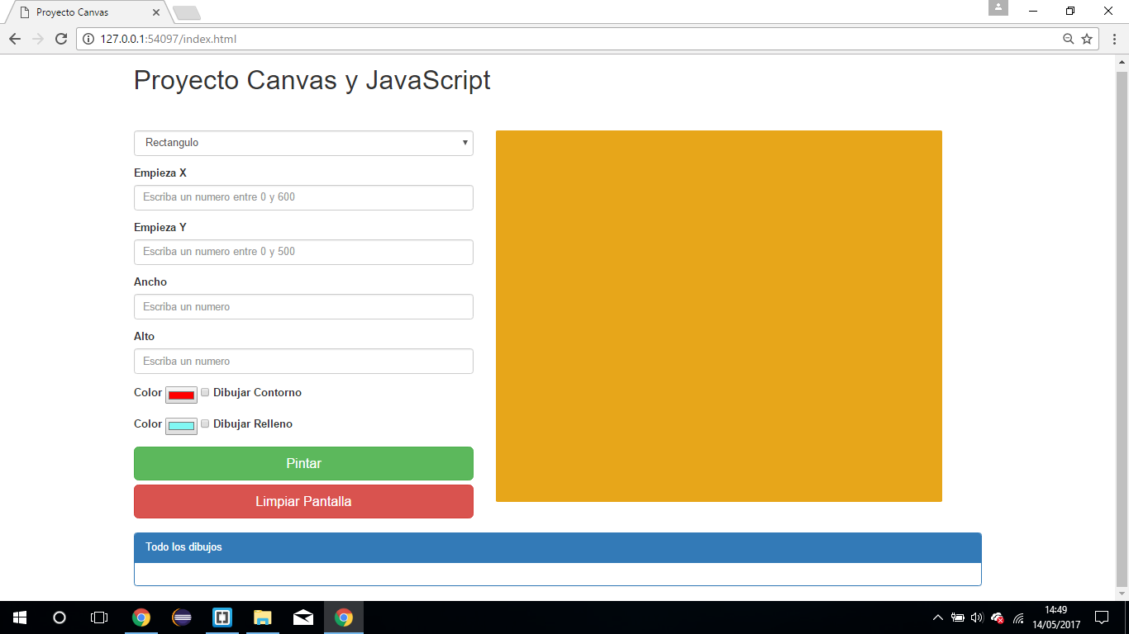Show hidden system tray icons

(937, 617)
